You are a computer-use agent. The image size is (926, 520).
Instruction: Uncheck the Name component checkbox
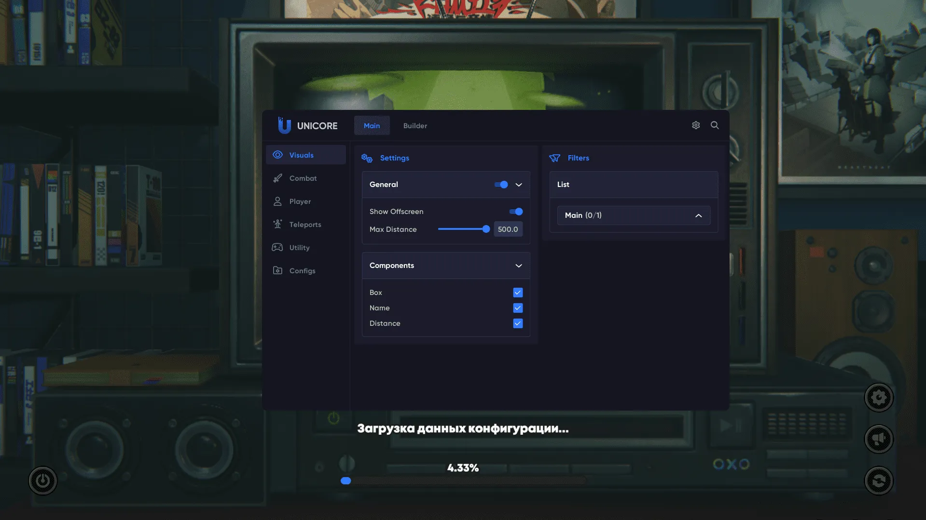click(x=518, y=308)
